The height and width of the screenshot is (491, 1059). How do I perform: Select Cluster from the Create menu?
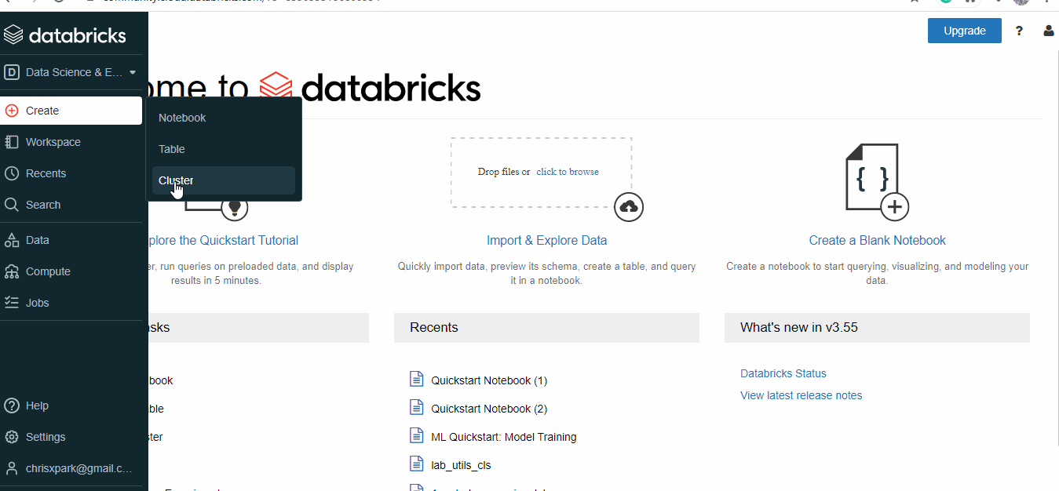tap(176, 180)
